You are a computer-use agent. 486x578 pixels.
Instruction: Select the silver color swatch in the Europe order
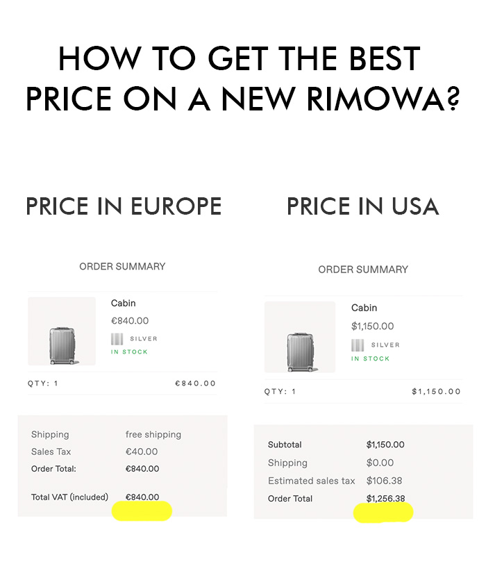tap(117, 339)
